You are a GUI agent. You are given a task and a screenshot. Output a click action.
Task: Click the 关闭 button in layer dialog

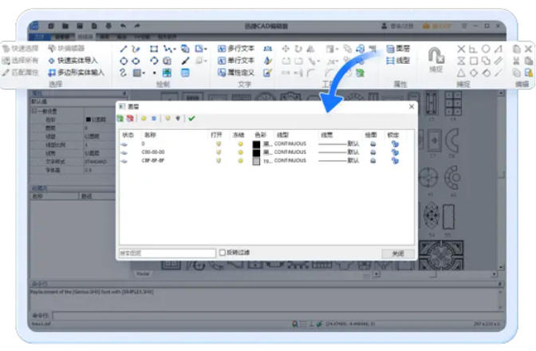(397, 254)
